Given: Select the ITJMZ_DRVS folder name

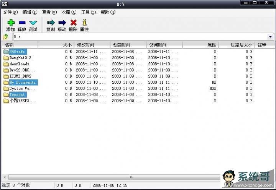Looking at the screenshot, I should pyautogui.click(x=20, y=76).
